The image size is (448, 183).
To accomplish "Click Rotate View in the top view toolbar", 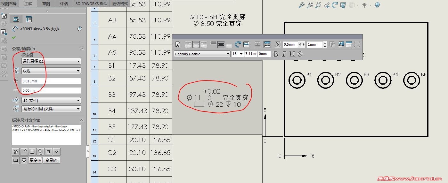I will (x=335, y=5).
